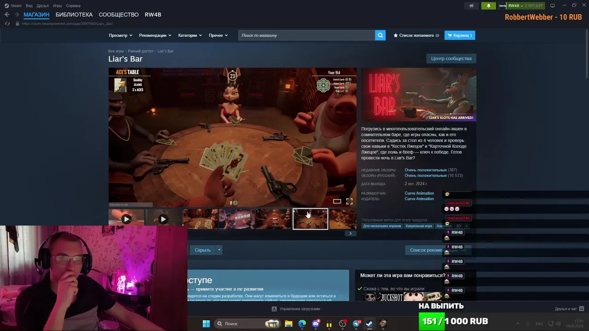Viewport: 589px width, 331px height.
Task: Select the Казуальная игра tag
Action: click(419, 226)
